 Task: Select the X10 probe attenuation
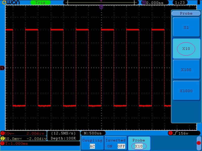186,49
